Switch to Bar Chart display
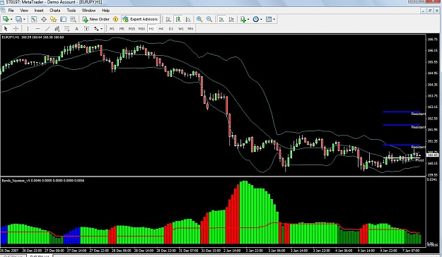 coord(168,19)
